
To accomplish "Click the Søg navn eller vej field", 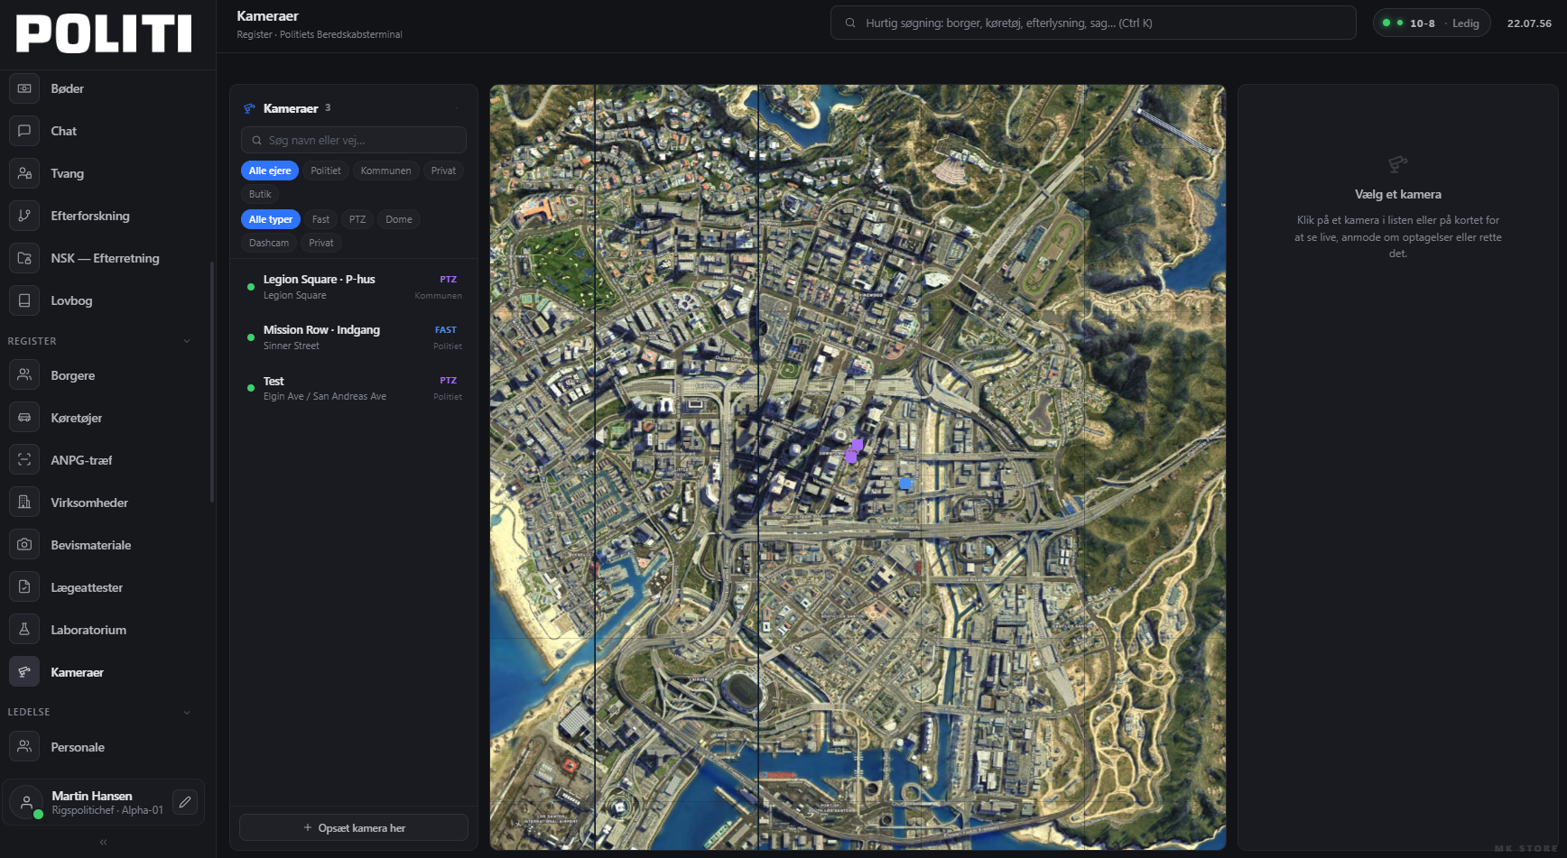I will [x=354, y=140].
